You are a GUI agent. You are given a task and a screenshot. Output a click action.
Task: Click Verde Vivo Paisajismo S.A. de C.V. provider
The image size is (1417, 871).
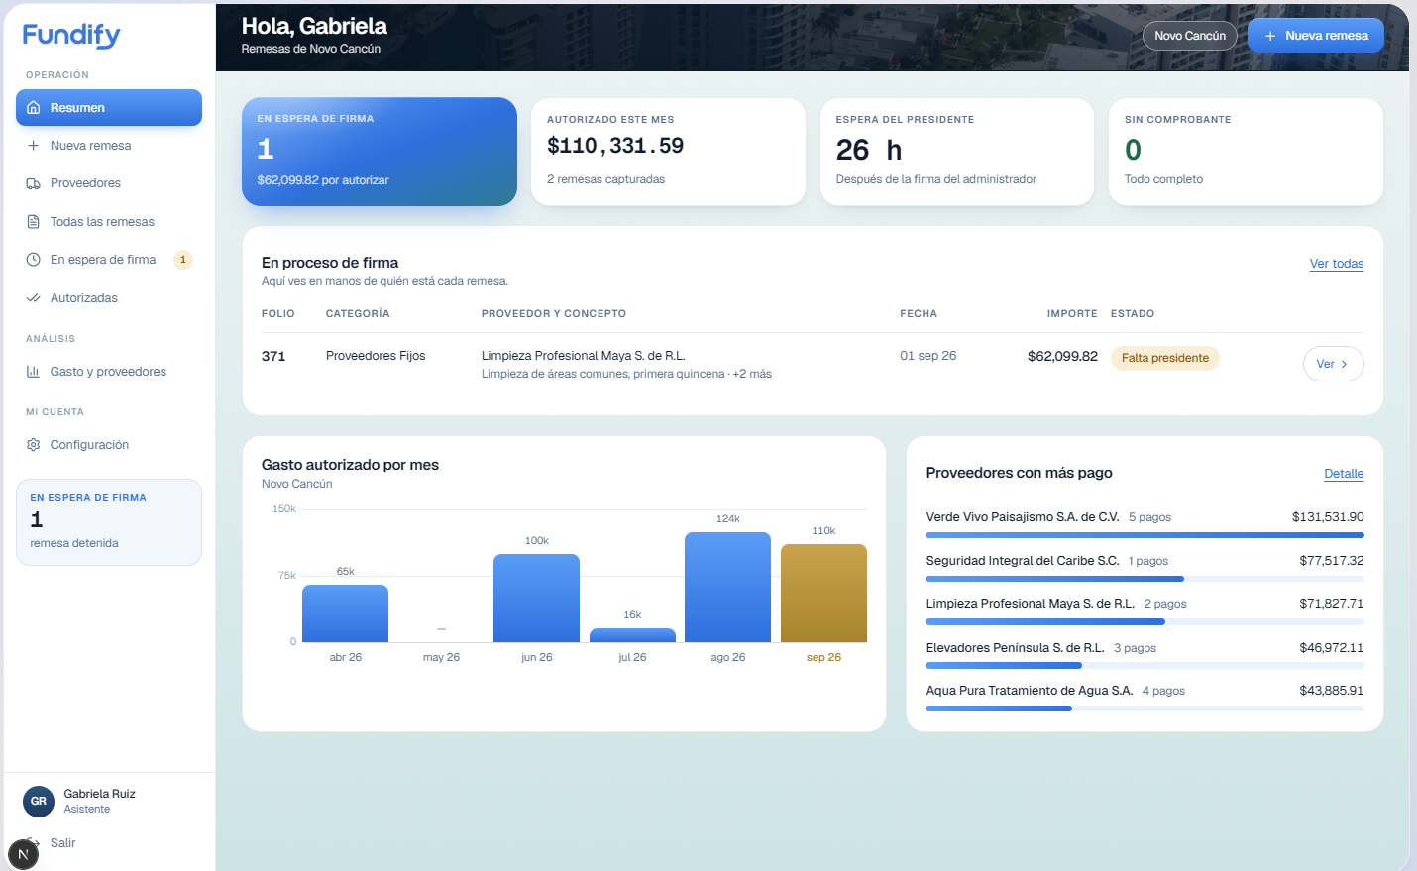pos(1023,517)
